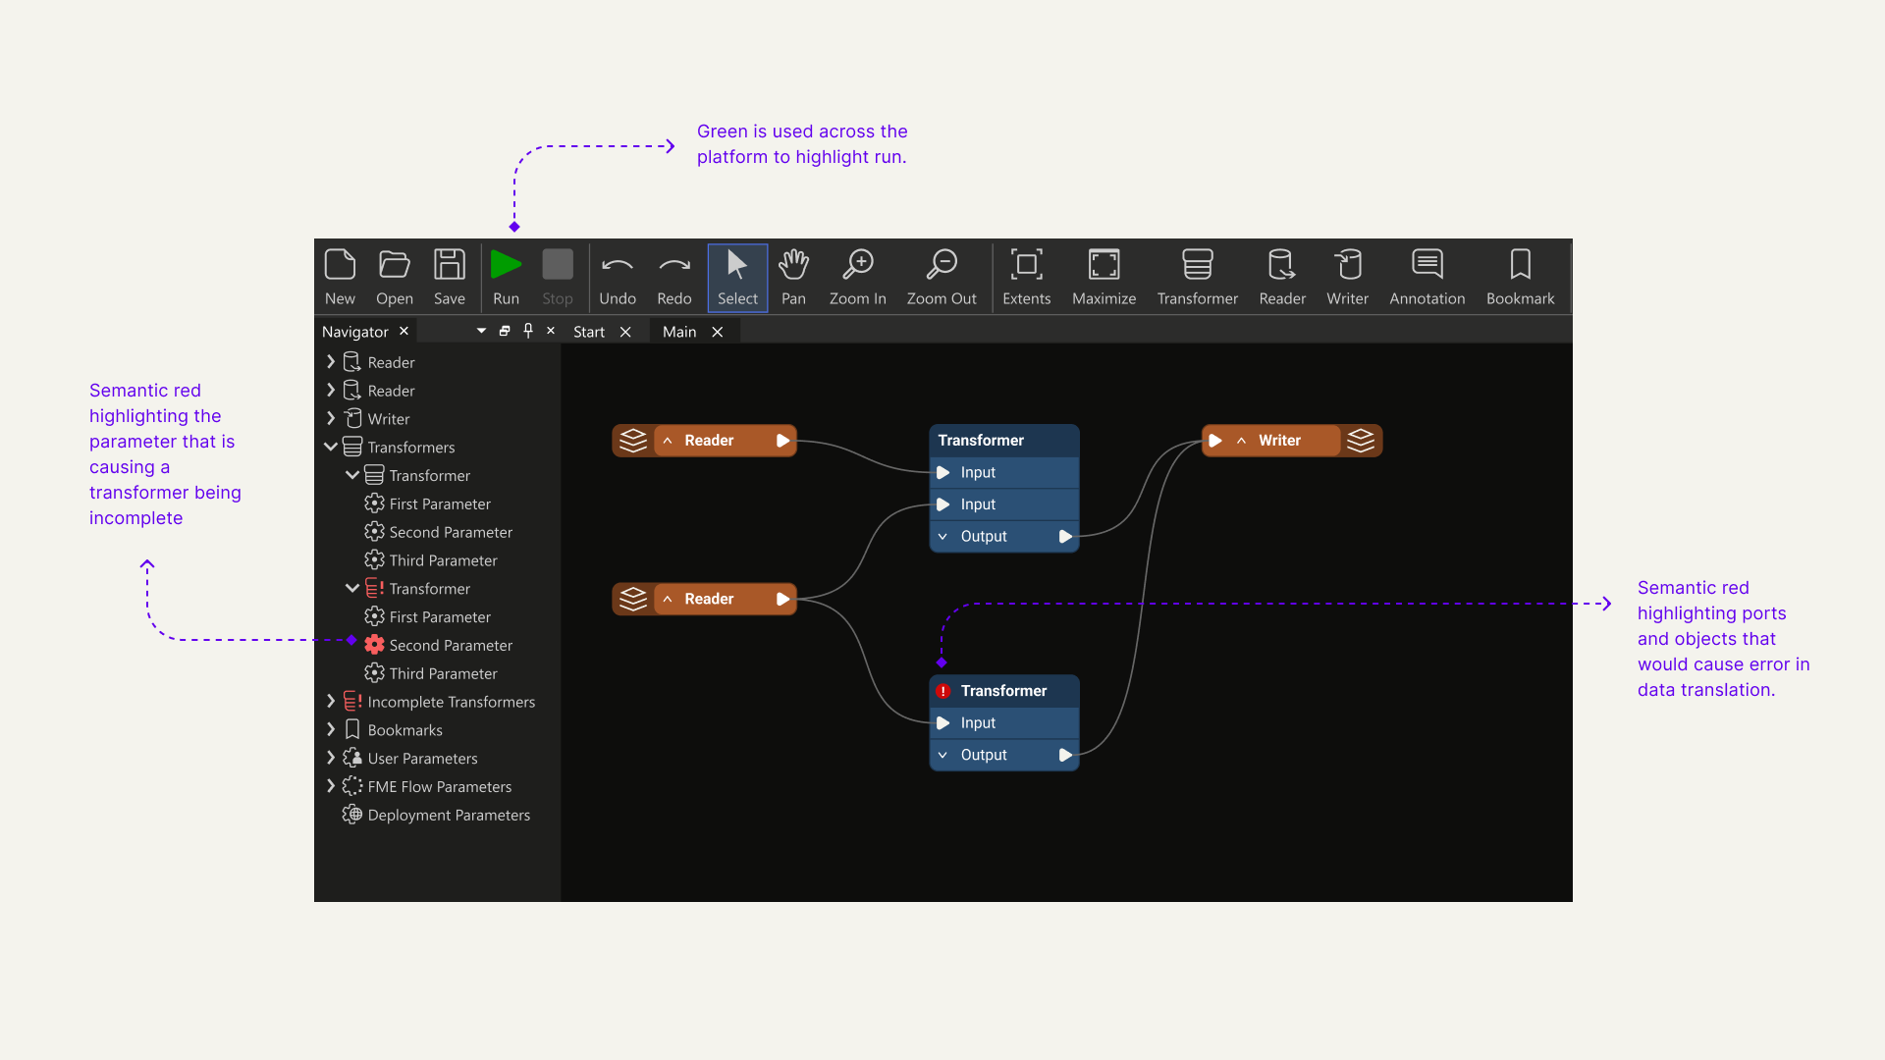This screenshot has height=1060, width=1885.
Task: Collapse the top Reader node caret
Action: [x=668, y=441]
